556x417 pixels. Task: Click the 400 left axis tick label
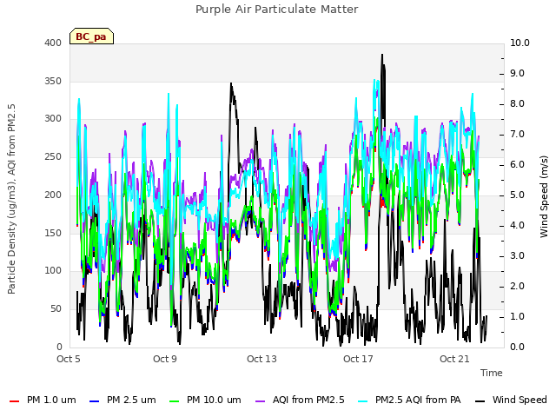[x=53, y=43]
